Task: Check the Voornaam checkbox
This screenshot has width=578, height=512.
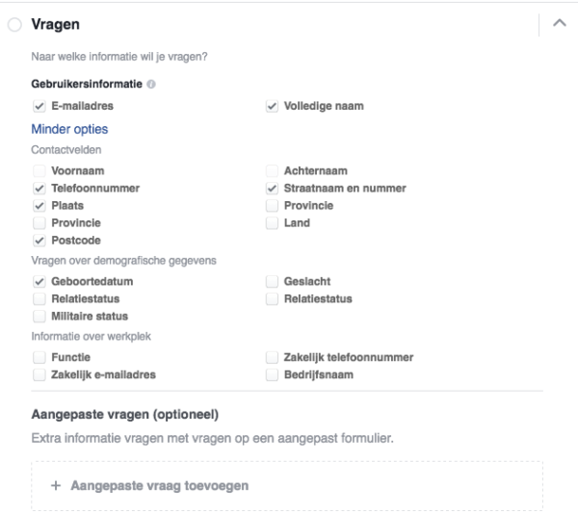Action: coord(39,171)
